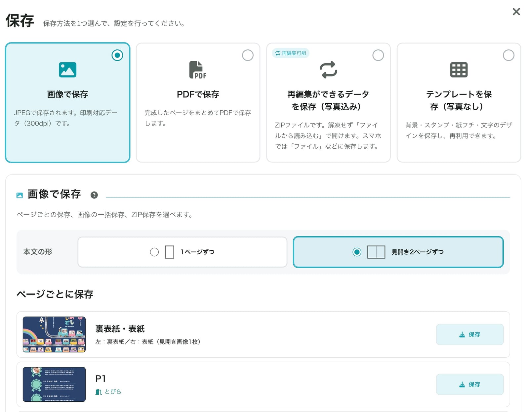529x412 pixels.
Task: Open the help question mark next to 画像で保存
Action: click(94, 195)
